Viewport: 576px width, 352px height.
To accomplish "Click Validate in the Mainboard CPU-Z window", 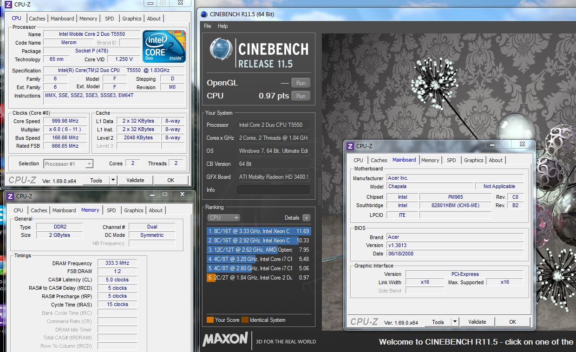I will 477,322.
